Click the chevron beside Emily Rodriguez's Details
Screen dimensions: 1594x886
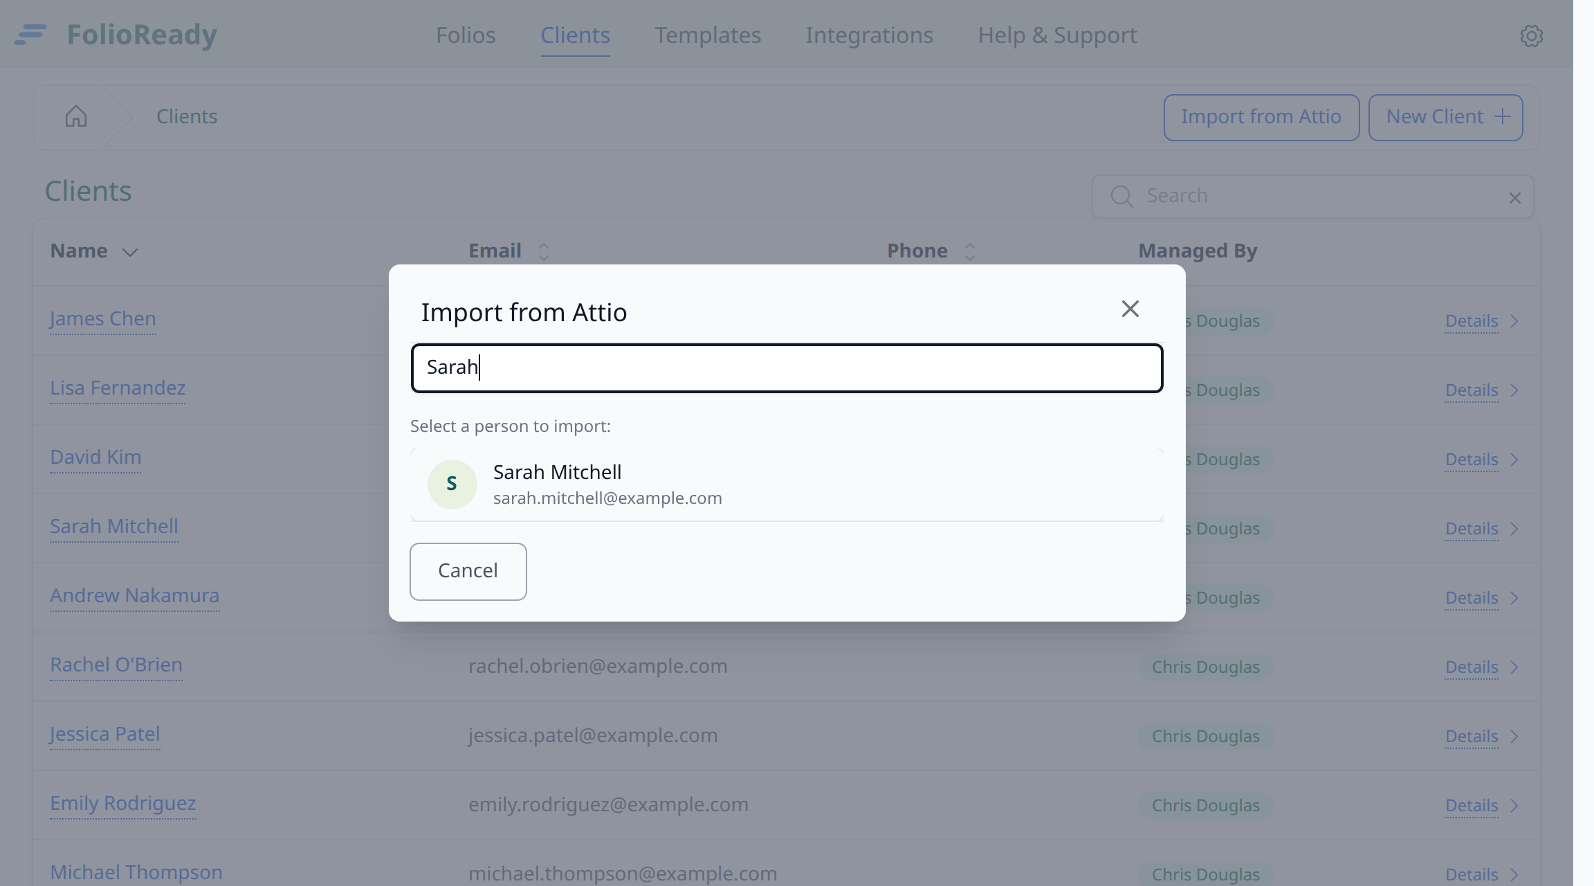1514,806
